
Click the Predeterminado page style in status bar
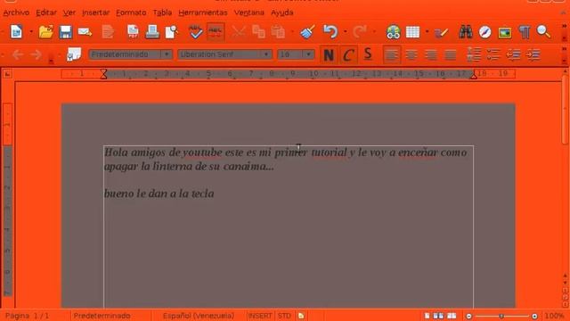[102, 316]
